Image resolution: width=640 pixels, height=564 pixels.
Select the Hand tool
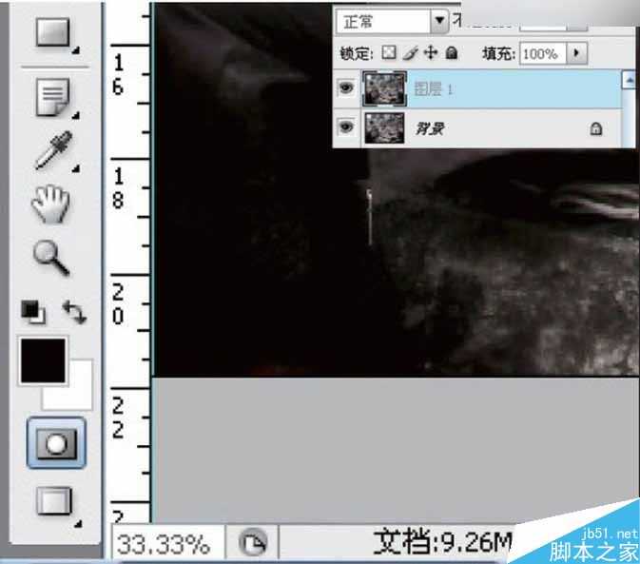tap(50, 204)
